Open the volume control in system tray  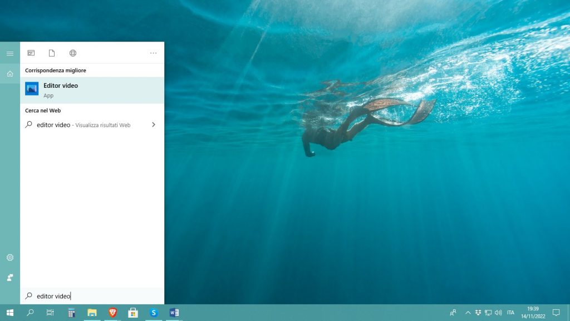coord(498,313)
